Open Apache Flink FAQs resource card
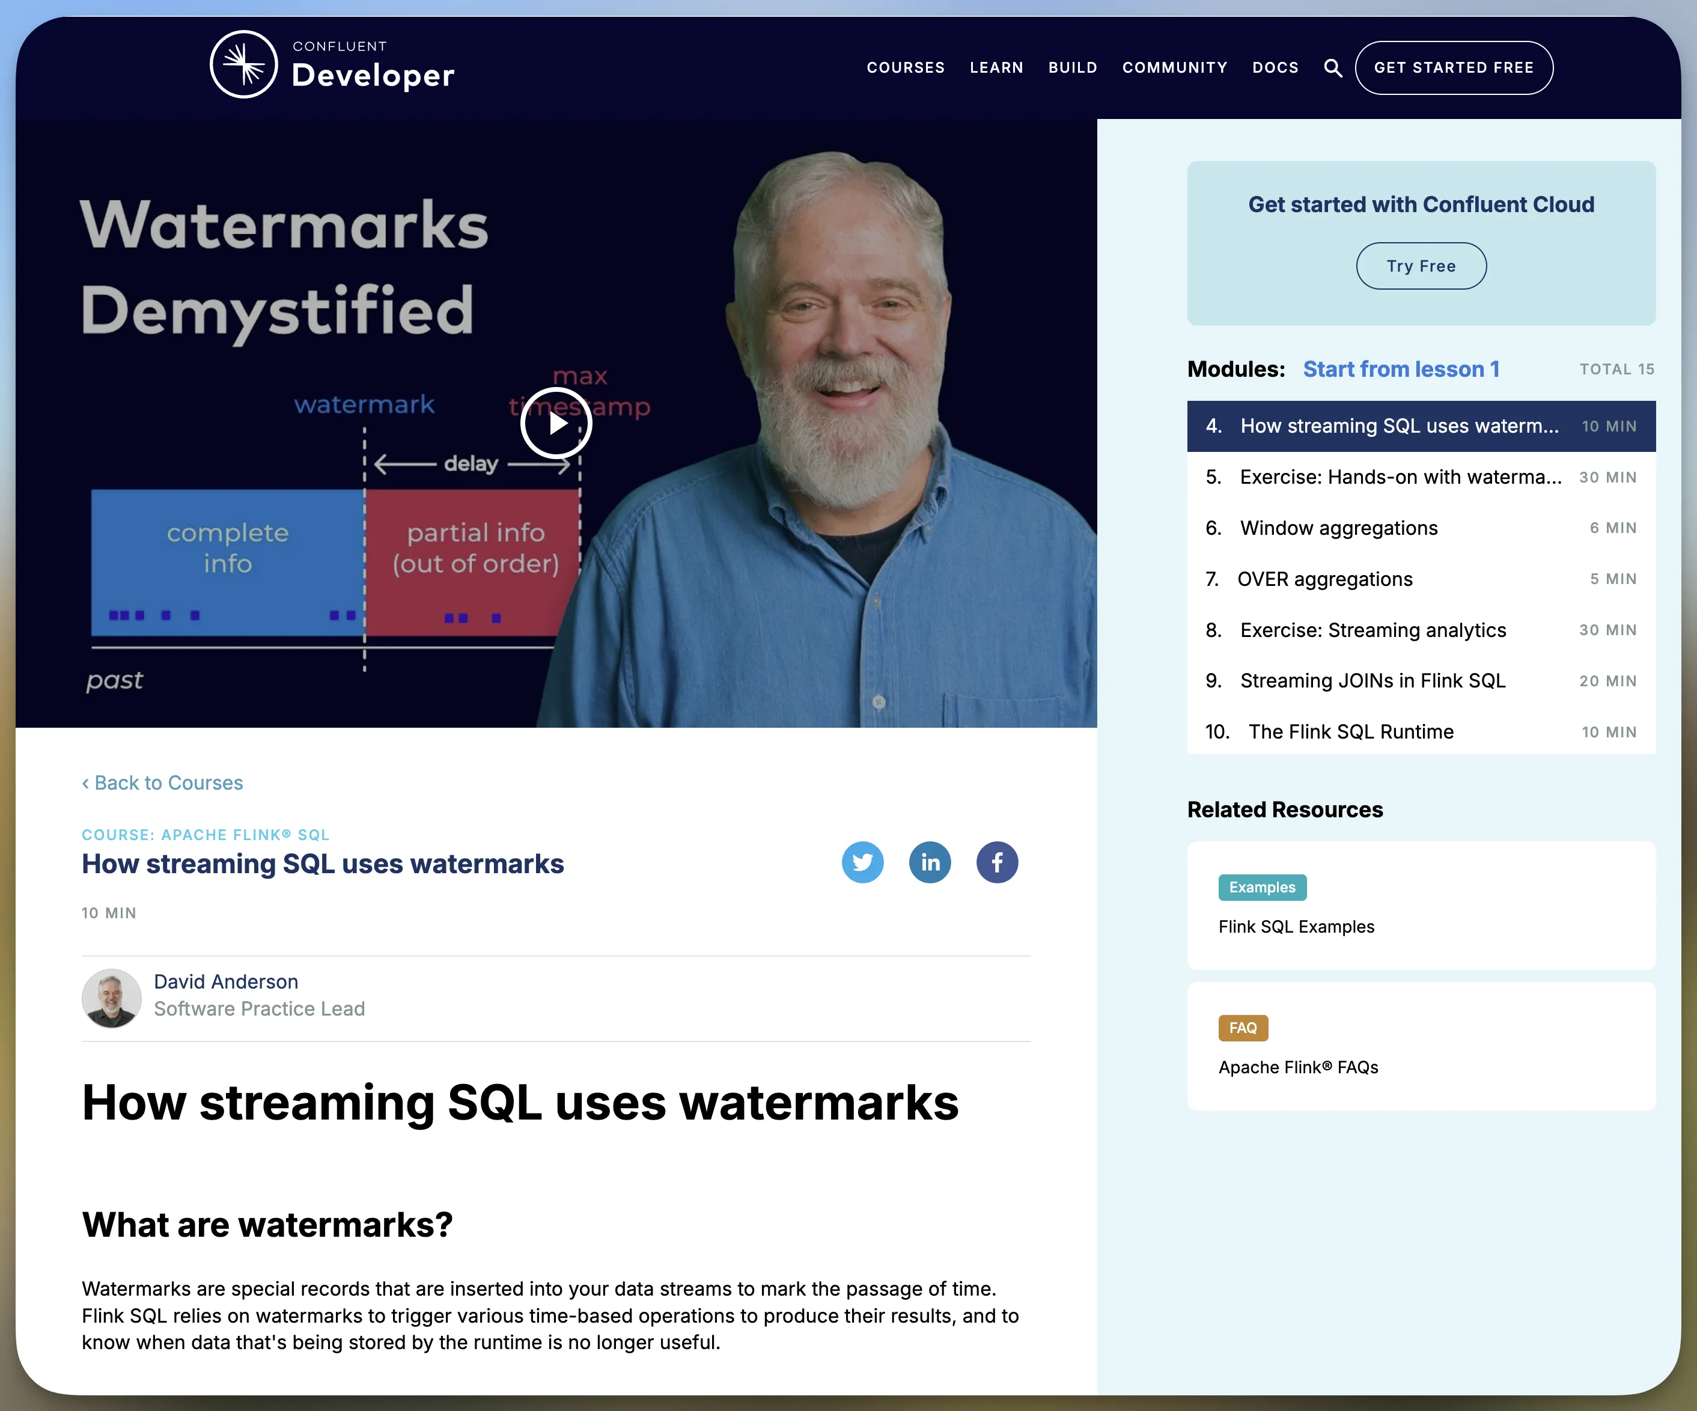This screenshot has height=1411, width=1697. [1298, 1067]
